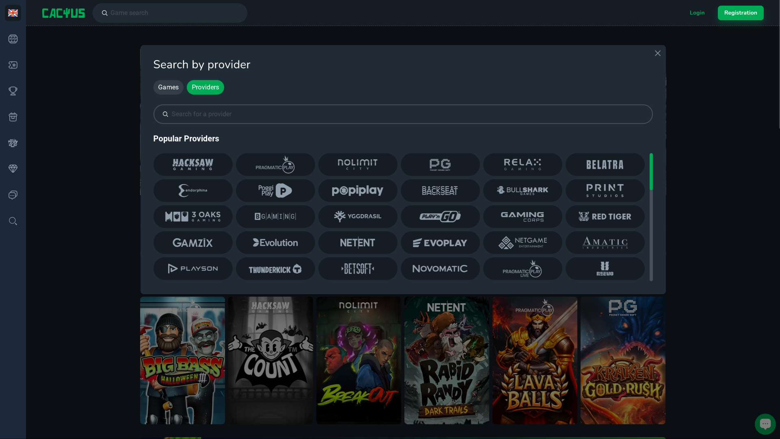The height and width of the screenshot is (439, 780).
Task: Click the diamond VIP sidebar icon
Action: coord(13,169)
